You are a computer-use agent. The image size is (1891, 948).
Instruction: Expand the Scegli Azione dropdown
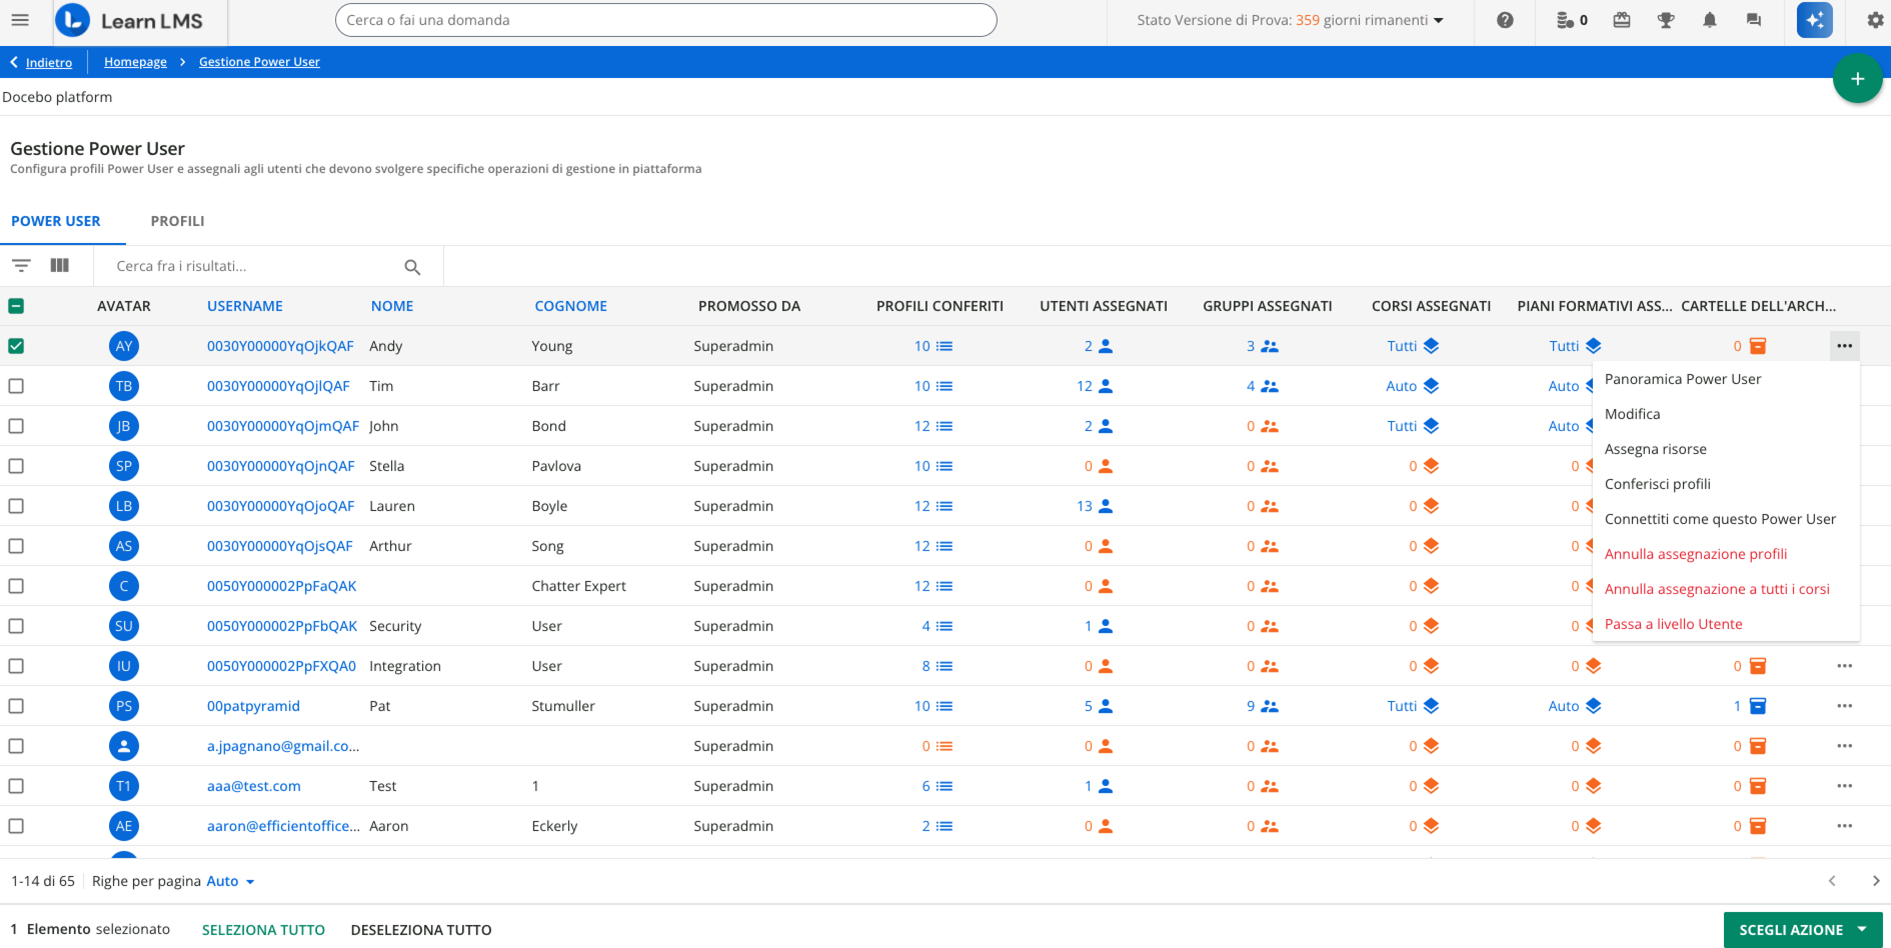tap(1801, 929)
